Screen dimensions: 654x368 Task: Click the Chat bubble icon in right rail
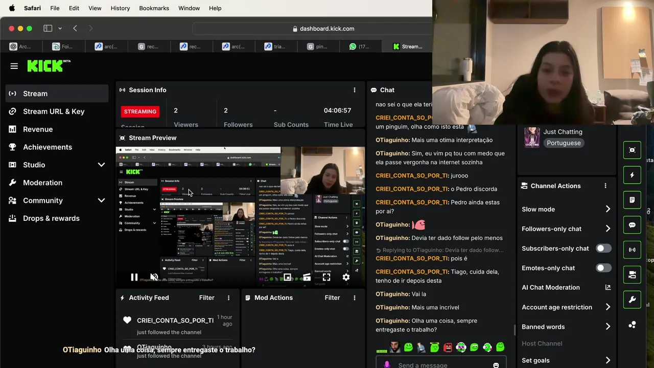tap(632, 225)
